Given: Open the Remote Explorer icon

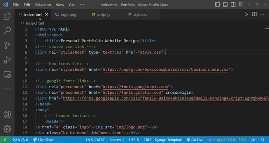Looking at the screenshot, I should (7, 74).
